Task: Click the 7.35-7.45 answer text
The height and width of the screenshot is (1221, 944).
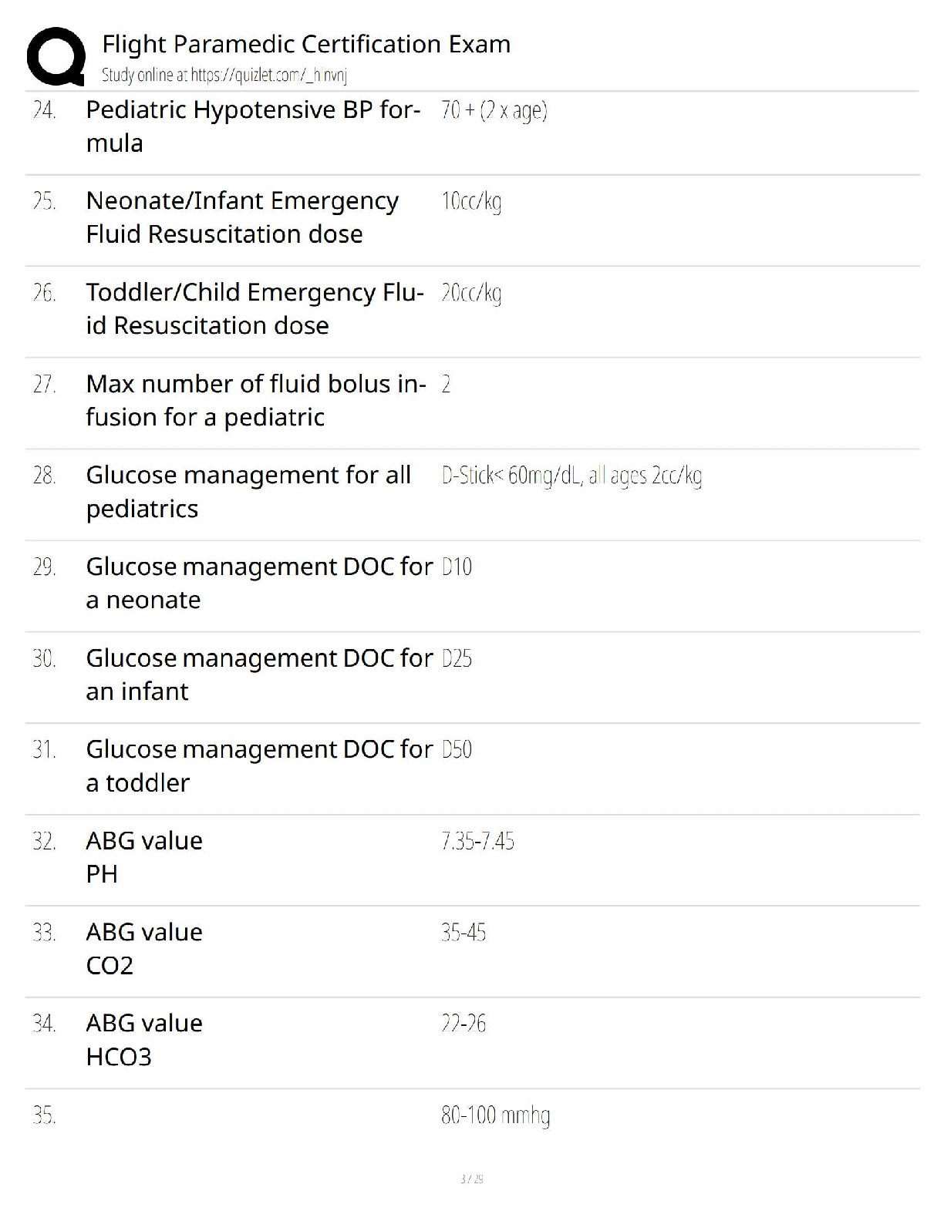Action: tap(477, 842)
